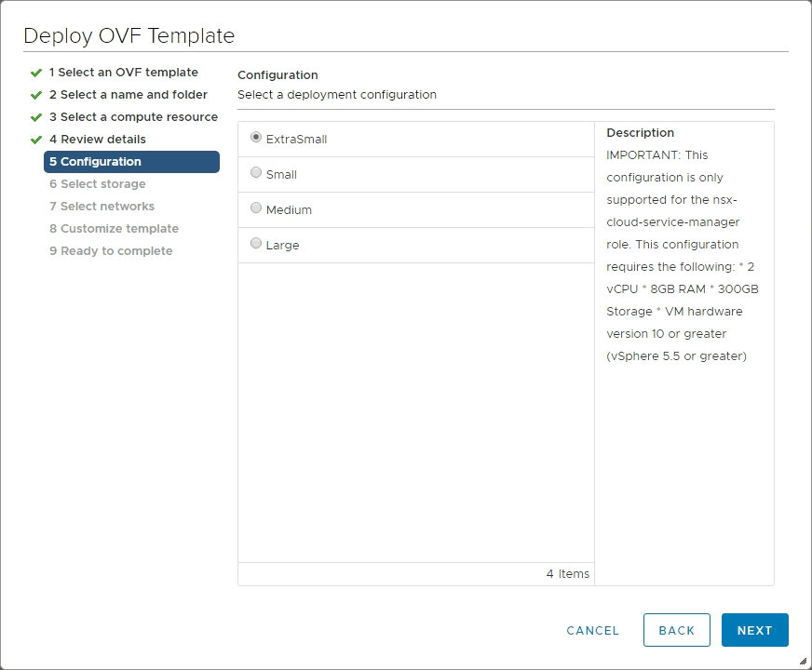
Task: Return to the "Review details" step
Action: point(100,139)
